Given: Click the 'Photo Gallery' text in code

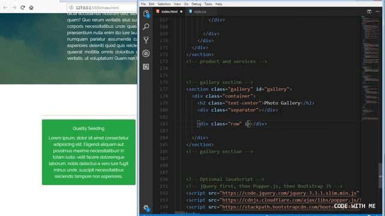Looking at the screenshot, I should tap(282, 103).
